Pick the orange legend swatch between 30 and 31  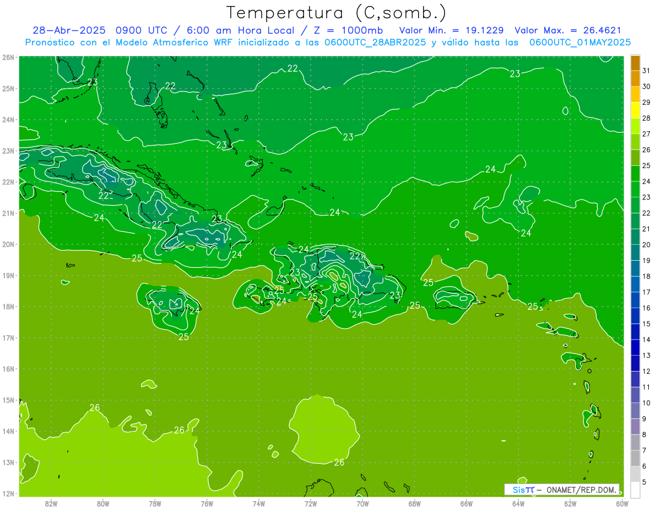click(635, 78)
